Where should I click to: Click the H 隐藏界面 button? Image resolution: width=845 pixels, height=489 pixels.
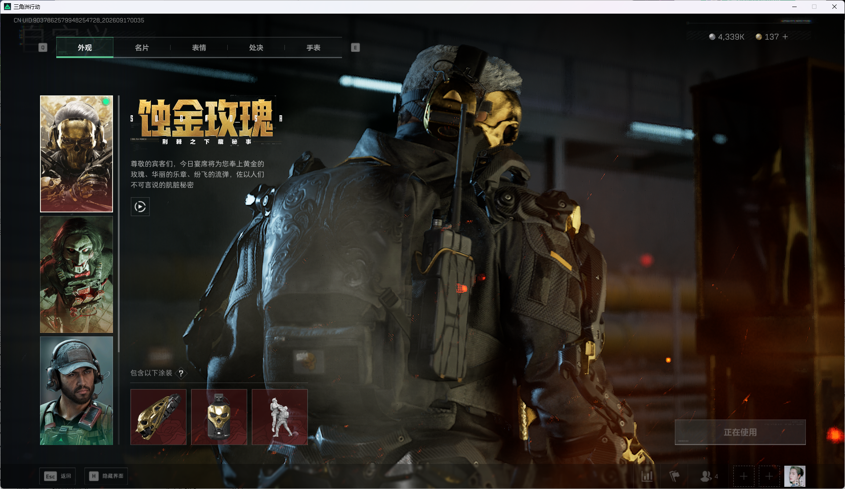(x=106, y=476)
